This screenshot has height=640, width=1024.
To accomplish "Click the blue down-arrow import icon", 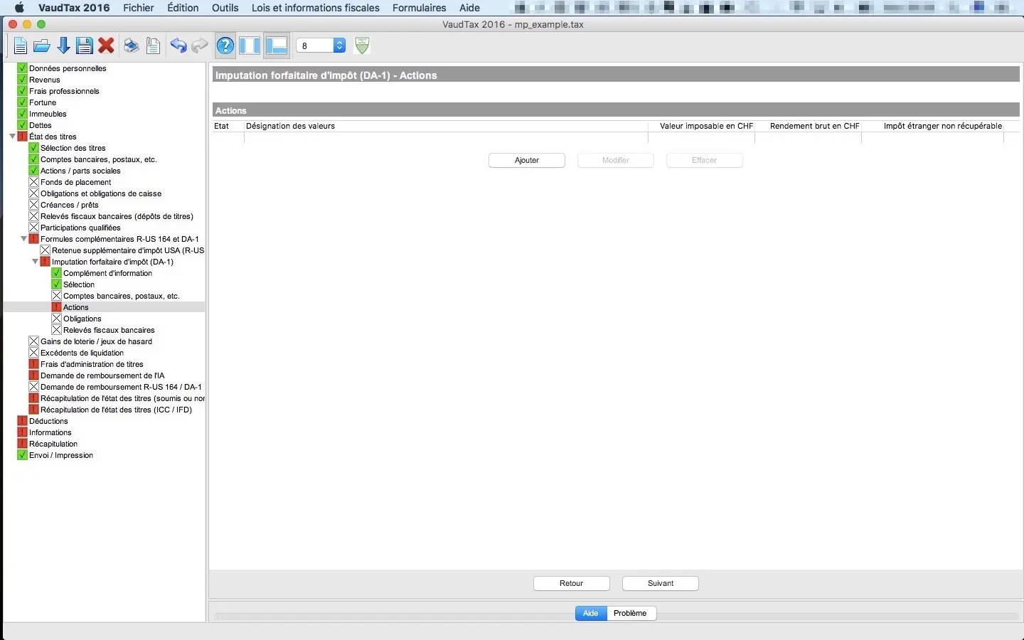I will [x=63, y=46].
